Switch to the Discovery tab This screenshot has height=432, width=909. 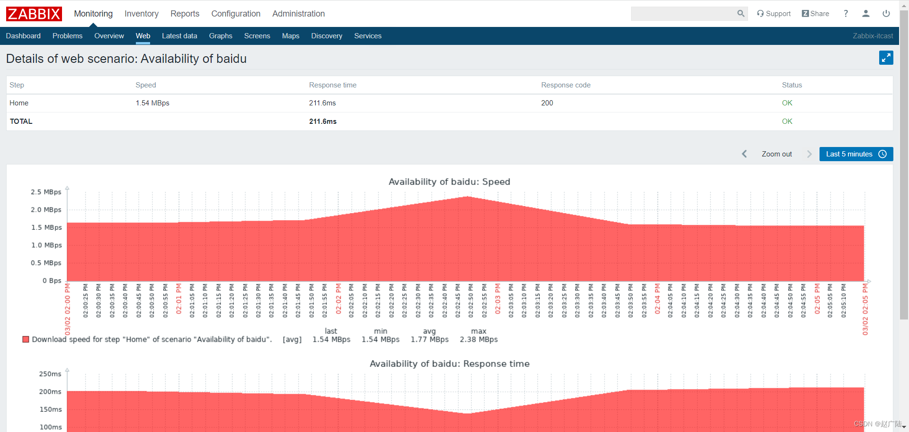327,36
